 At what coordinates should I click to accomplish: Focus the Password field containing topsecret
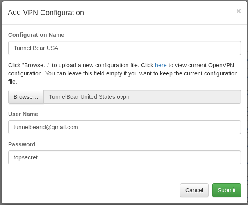(124, 157)
